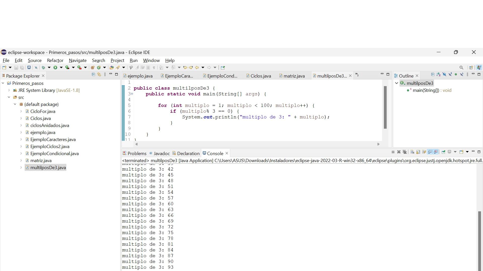Toggle Show Console on Standard Error
The height and width of the screenshot is (271, 483).
pos(436,152)
